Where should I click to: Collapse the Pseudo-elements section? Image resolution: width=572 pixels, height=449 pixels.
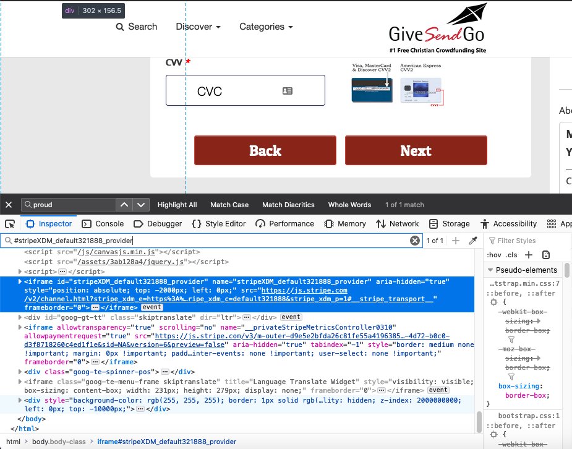pos(490,270)
